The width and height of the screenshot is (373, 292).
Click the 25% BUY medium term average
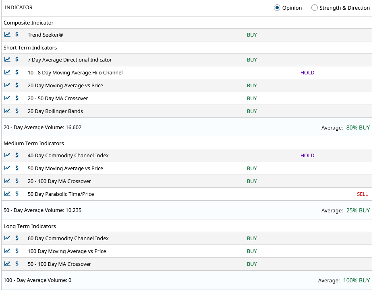coord(358,210)
